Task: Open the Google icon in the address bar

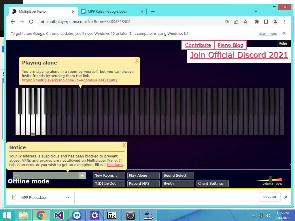Action: 227,22
